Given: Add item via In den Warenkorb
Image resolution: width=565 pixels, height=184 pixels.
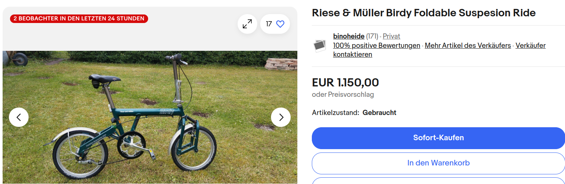Looking at the screenshot, I should tap(438, 163).
